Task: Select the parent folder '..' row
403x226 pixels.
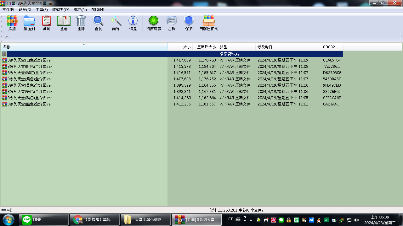Action: point(172,54)
